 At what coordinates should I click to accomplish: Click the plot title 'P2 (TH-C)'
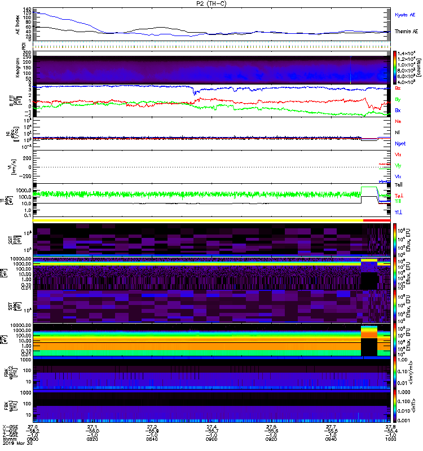(x=211, y=3)
